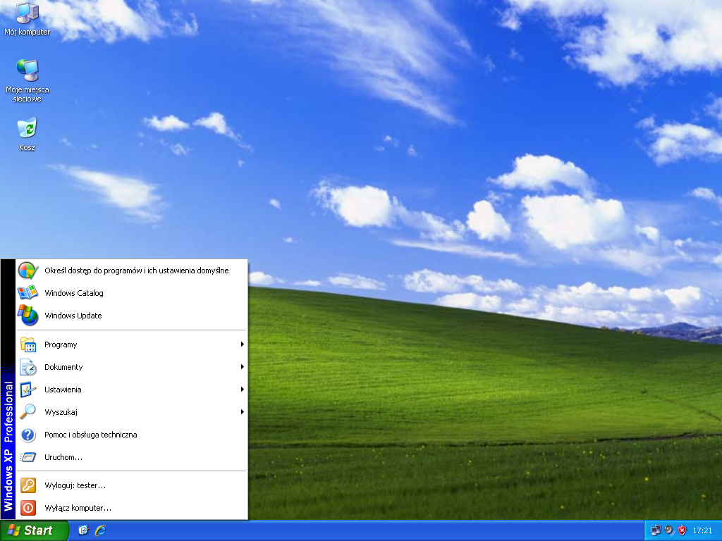The image size is (722, 541).
Task: Click the Windows Catalog icon
Action: coord(28,293)
